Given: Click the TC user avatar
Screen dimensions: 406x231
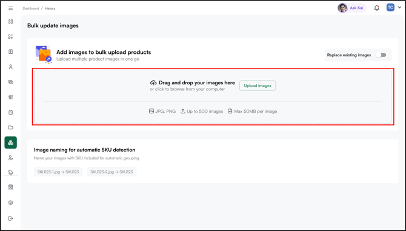Looking at the screenshot, I should coord(390,7).
